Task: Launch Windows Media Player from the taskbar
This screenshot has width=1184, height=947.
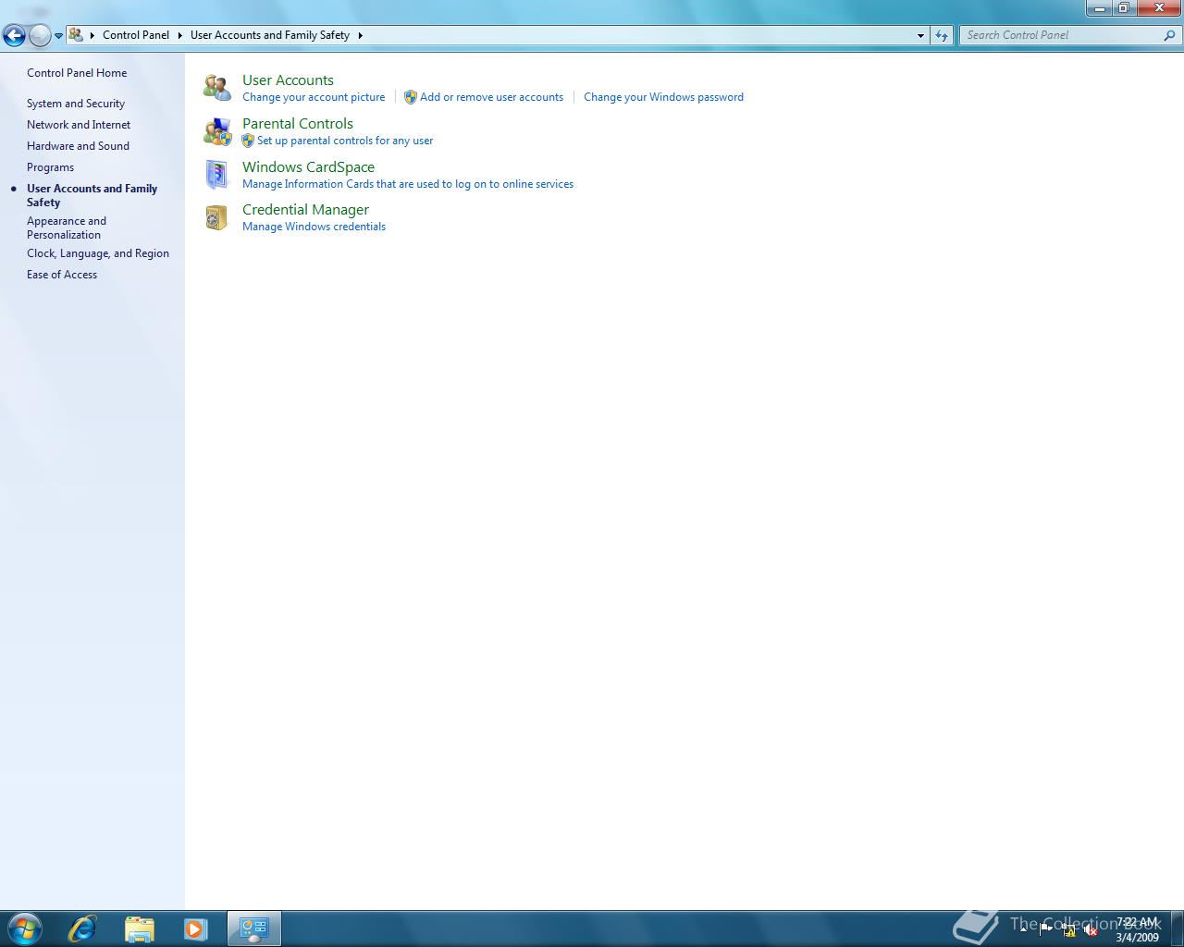Action: pos(195,929)
